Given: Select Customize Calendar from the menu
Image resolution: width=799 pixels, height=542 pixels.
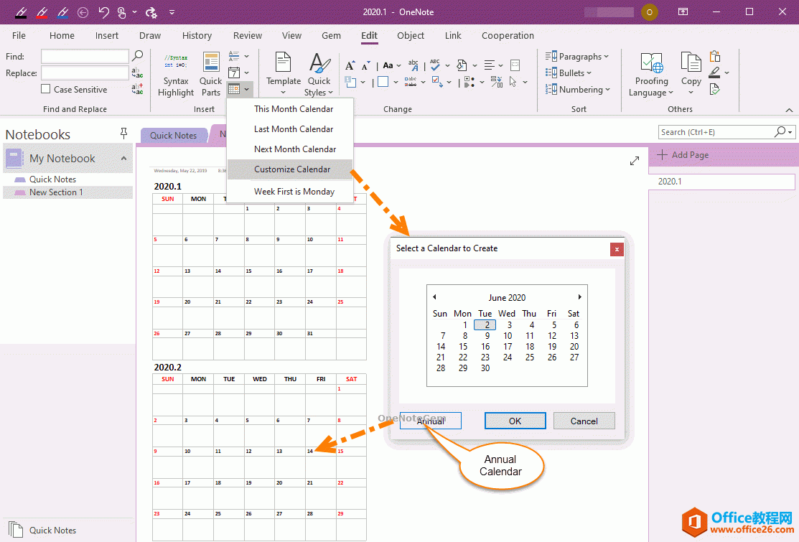Looking at the screenshot, I should click(x=289, y=169).
